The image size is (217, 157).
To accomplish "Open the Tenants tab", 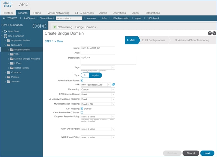I will [23, 13].
